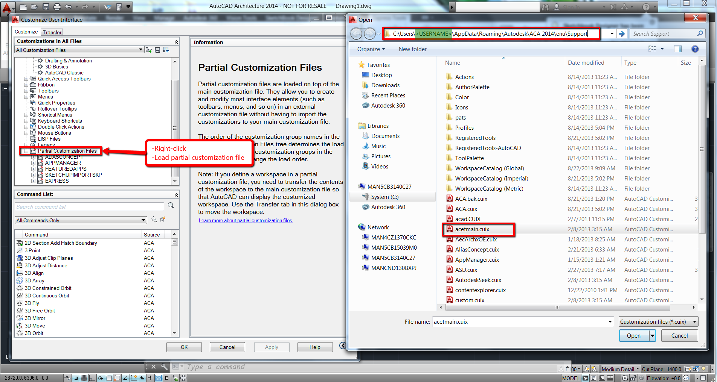Image resolution: width=717 pixels, height=382 pixels.
Task: Open the All Commands Only filter dropdown
Action: [81, 220]
